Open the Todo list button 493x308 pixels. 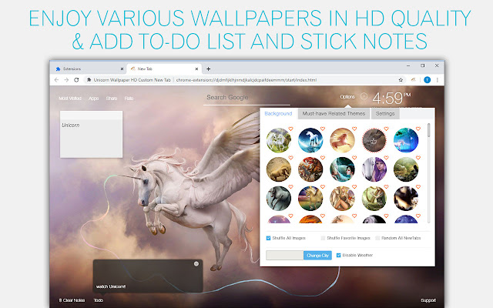tap(99, 300)
